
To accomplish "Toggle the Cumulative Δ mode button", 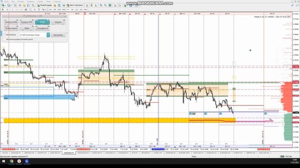I will pos(42,28).
